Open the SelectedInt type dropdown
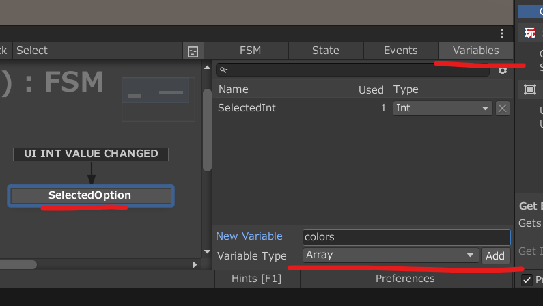Image resolution: width=543 pixels, height=306 pixels. pos(443,109)
